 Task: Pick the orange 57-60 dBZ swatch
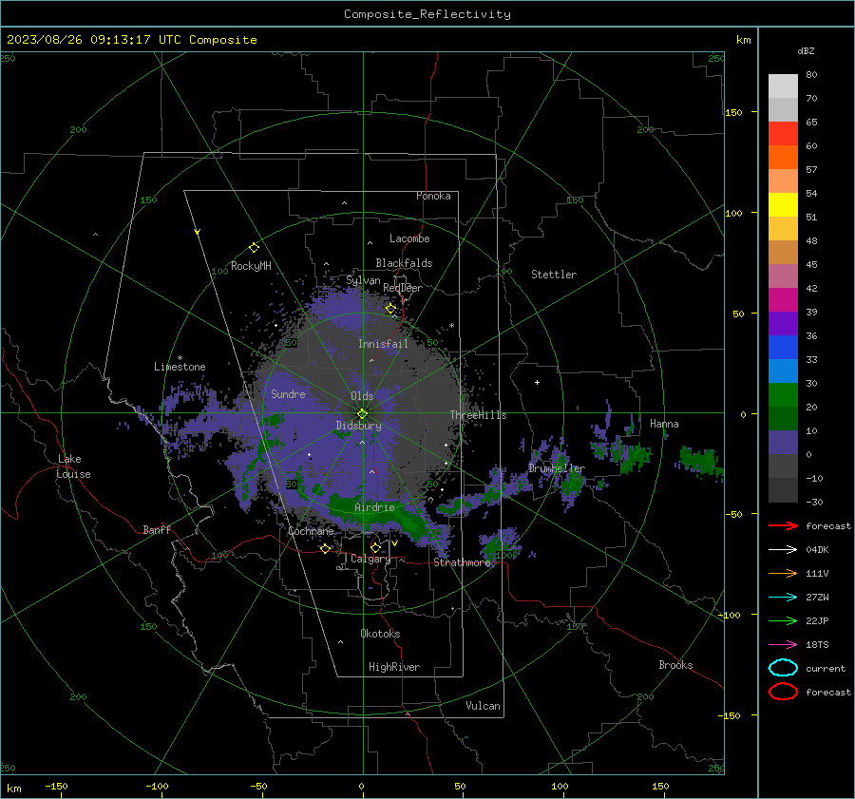coord(783,157)
